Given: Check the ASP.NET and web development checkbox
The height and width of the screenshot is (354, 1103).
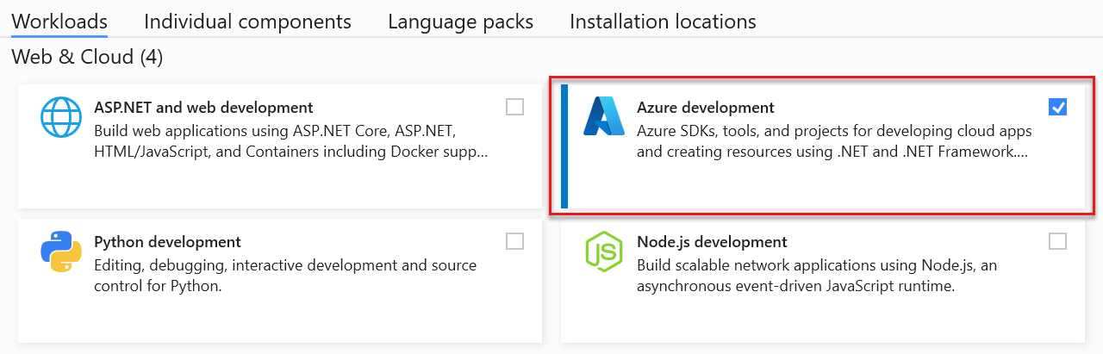Looking at the screenshot, I should click(514, 107).
